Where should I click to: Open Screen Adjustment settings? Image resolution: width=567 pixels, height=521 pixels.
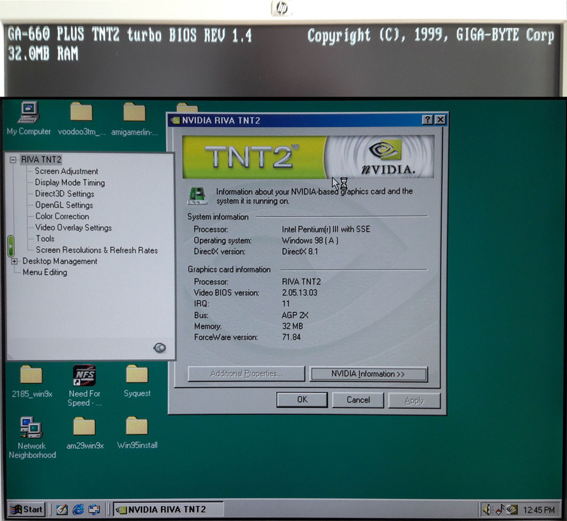click(x=66, y=171)
